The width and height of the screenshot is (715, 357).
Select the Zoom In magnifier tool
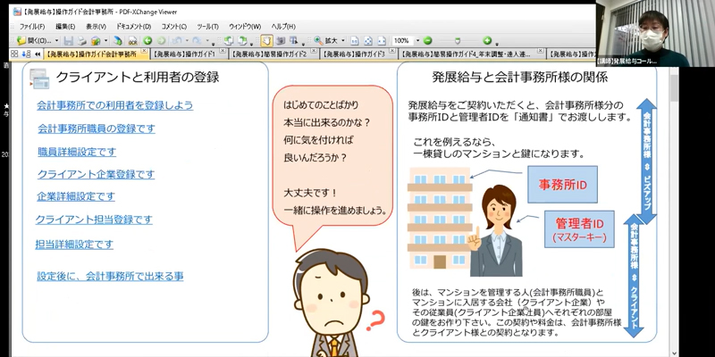click(318, 40)
